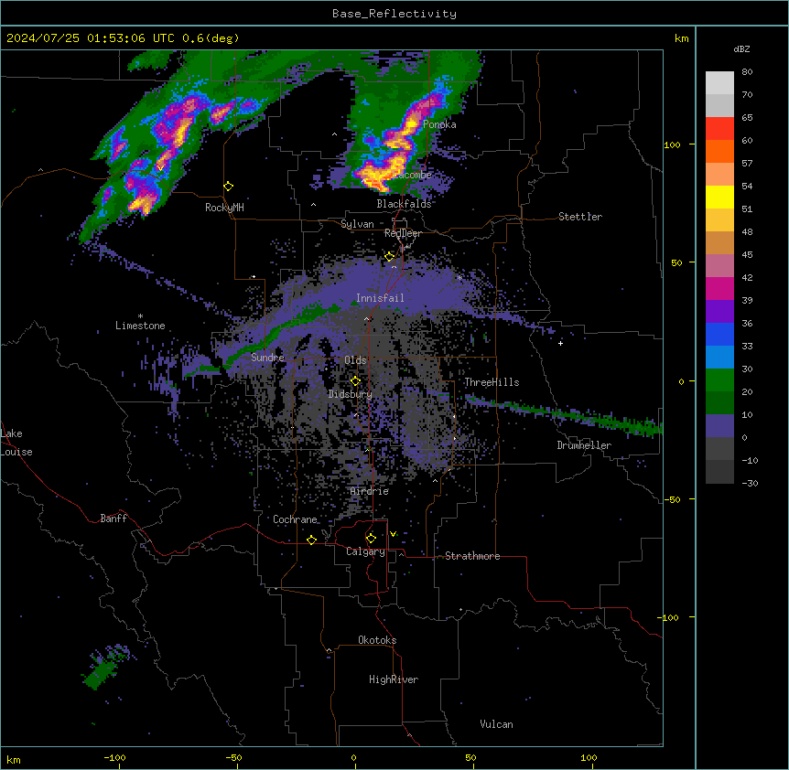Click the yellow diamond marker under Olds
Viewport: 789px width, 770px height.
(x=355, y=381)
